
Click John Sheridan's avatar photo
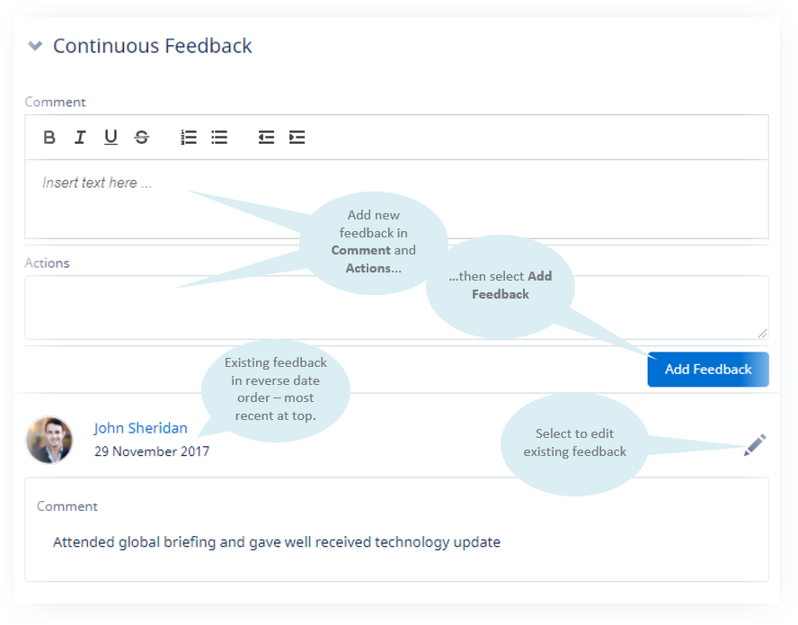(49, 440)
